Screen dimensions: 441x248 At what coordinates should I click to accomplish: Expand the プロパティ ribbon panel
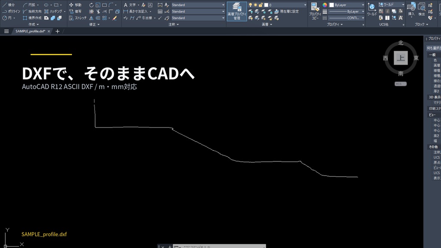pyautogui.click(x=335, y=25)
